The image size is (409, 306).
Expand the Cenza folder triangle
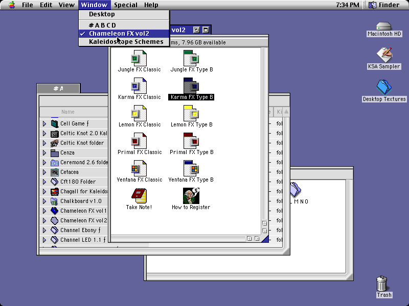pos(44,152)
